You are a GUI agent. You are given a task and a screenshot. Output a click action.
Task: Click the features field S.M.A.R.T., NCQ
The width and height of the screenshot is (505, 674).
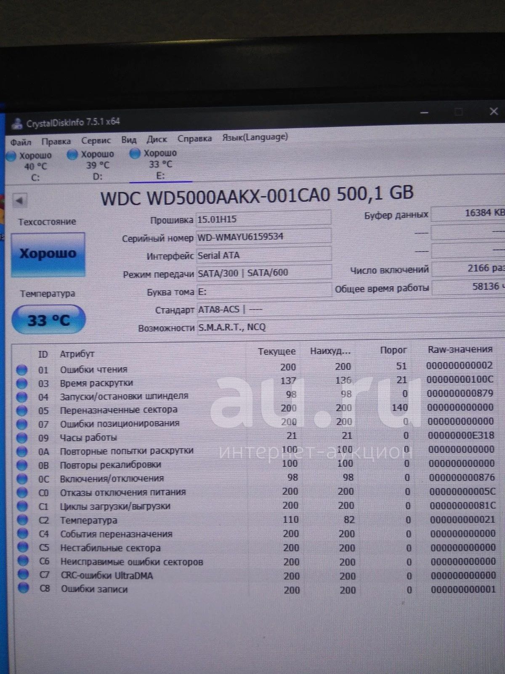[350, 326]
